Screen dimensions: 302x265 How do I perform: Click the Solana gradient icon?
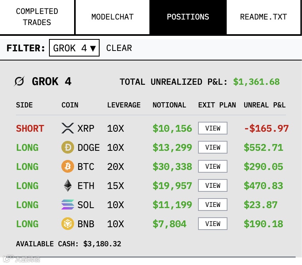pos(68,205)
